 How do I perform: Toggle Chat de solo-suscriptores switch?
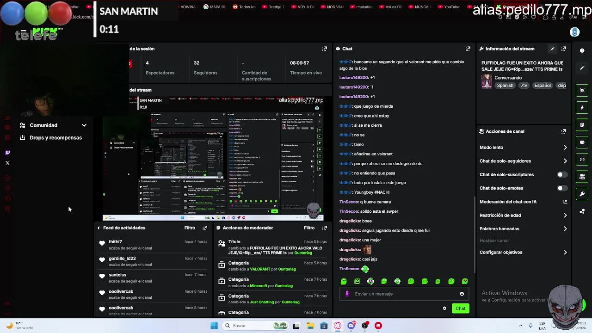coord(561,174)
